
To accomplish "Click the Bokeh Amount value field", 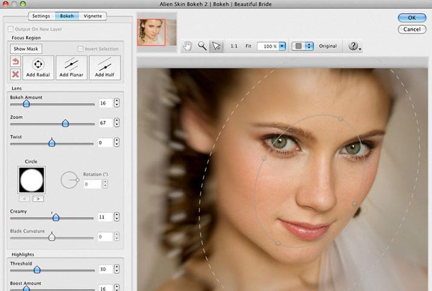I will (106, 103).
